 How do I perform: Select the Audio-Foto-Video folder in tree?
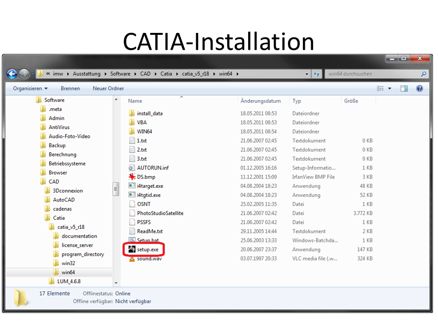[x=69, y=136]
